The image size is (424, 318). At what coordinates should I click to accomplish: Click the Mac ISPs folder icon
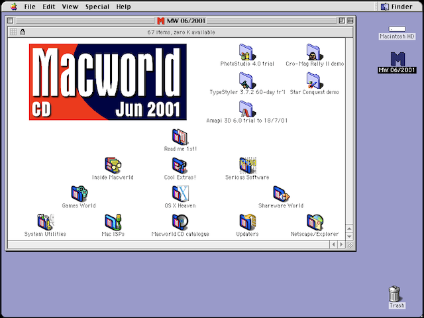113,223
